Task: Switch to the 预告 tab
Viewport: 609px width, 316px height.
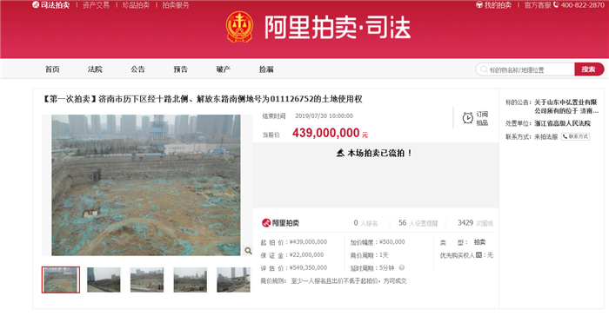Action: [181, 69]
